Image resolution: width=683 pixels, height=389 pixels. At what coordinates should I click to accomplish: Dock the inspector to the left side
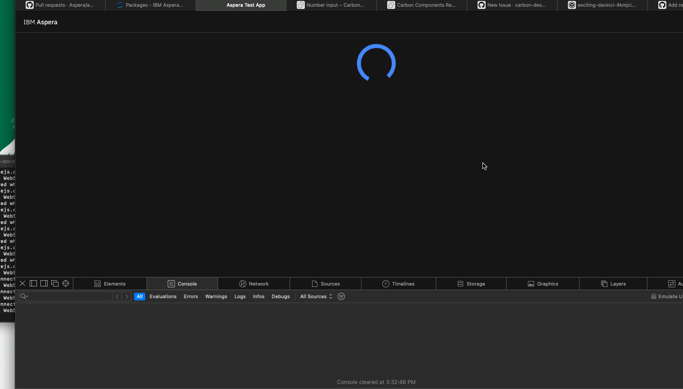pos(33,283)
